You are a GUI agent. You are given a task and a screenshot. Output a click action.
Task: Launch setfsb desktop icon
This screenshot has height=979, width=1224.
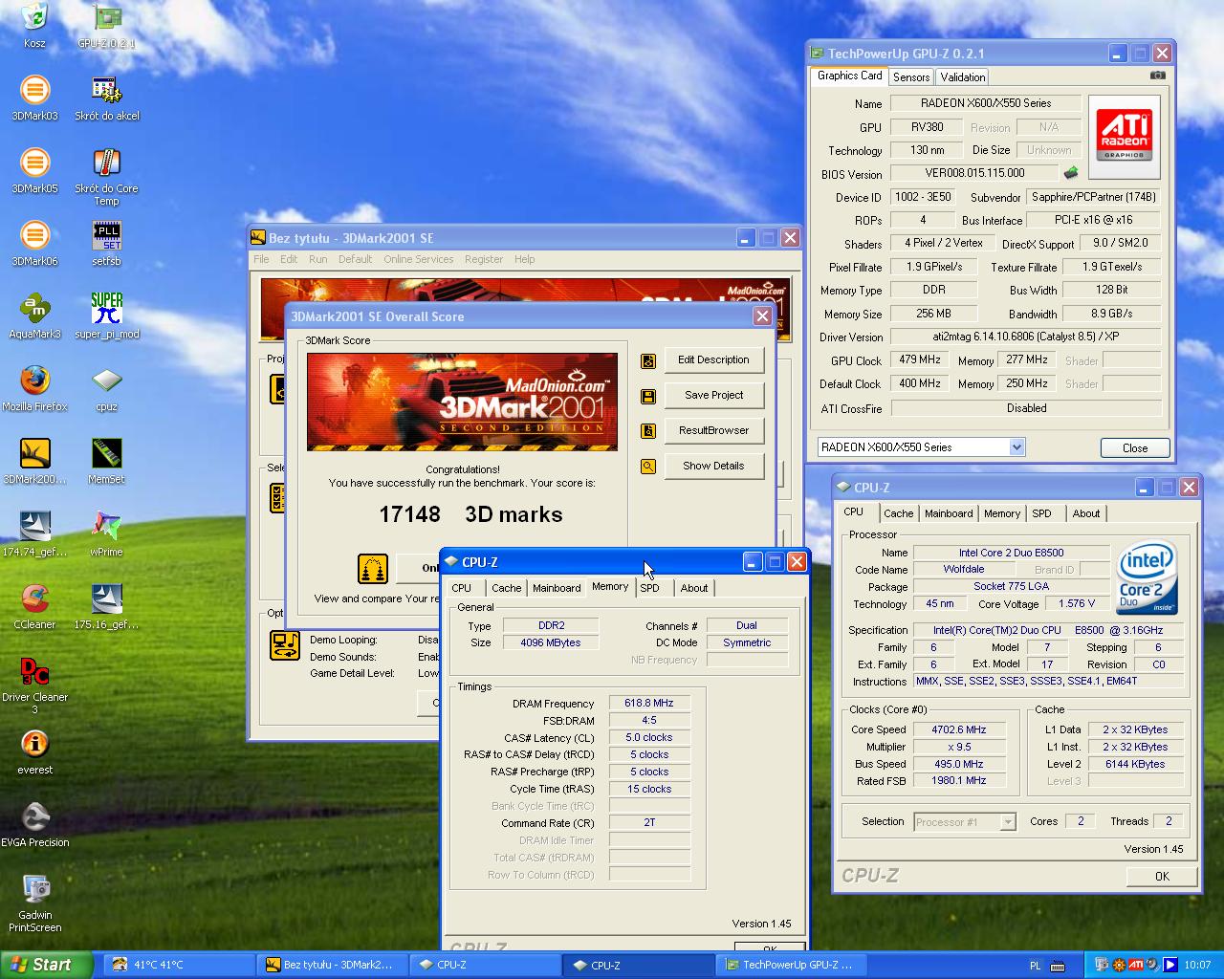pyautogui.click(x=106, y=243)
